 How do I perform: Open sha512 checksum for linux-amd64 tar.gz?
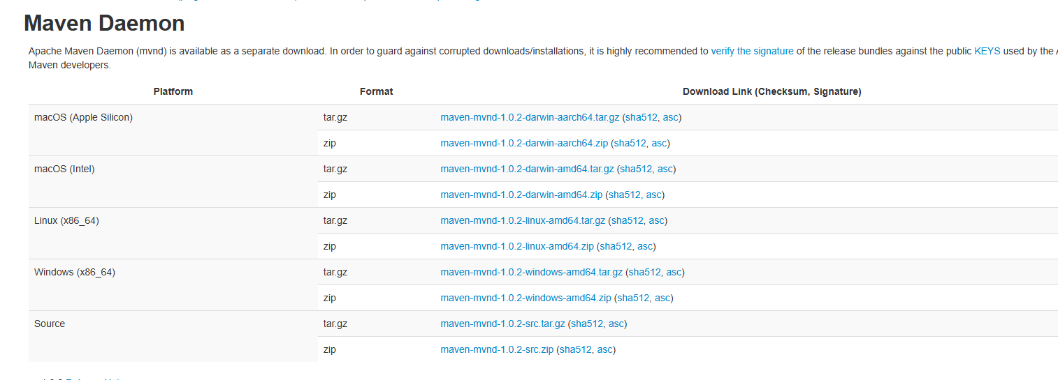[x=628, y=220]
